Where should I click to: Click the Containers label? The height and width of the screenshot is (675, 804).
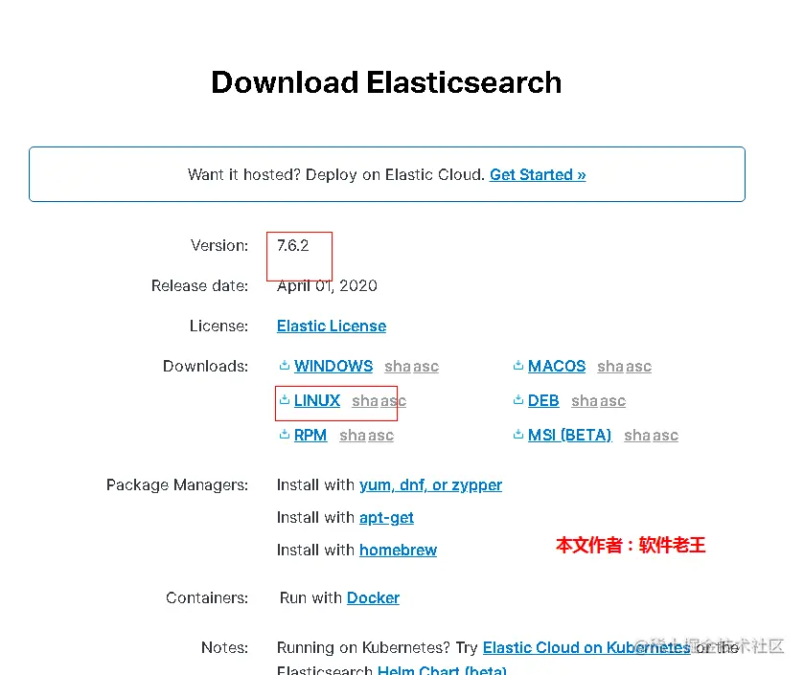click(x=207, y=598)
